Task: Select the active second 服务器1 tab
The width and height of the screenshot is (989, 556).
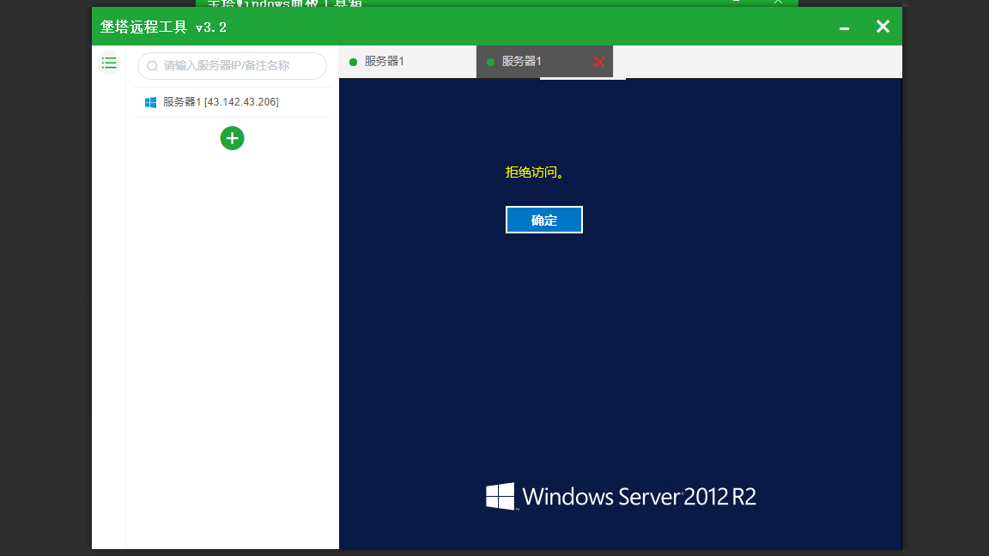Action: pyautogui.click(x=544, y=62)
